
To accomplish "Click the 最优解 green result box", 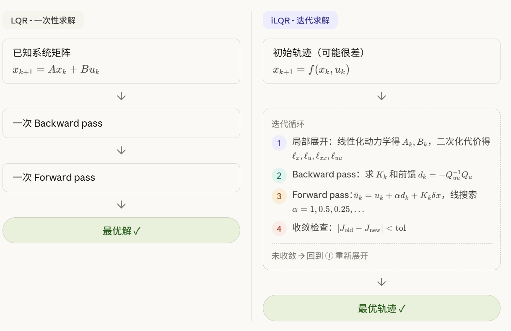I will 121,230.
